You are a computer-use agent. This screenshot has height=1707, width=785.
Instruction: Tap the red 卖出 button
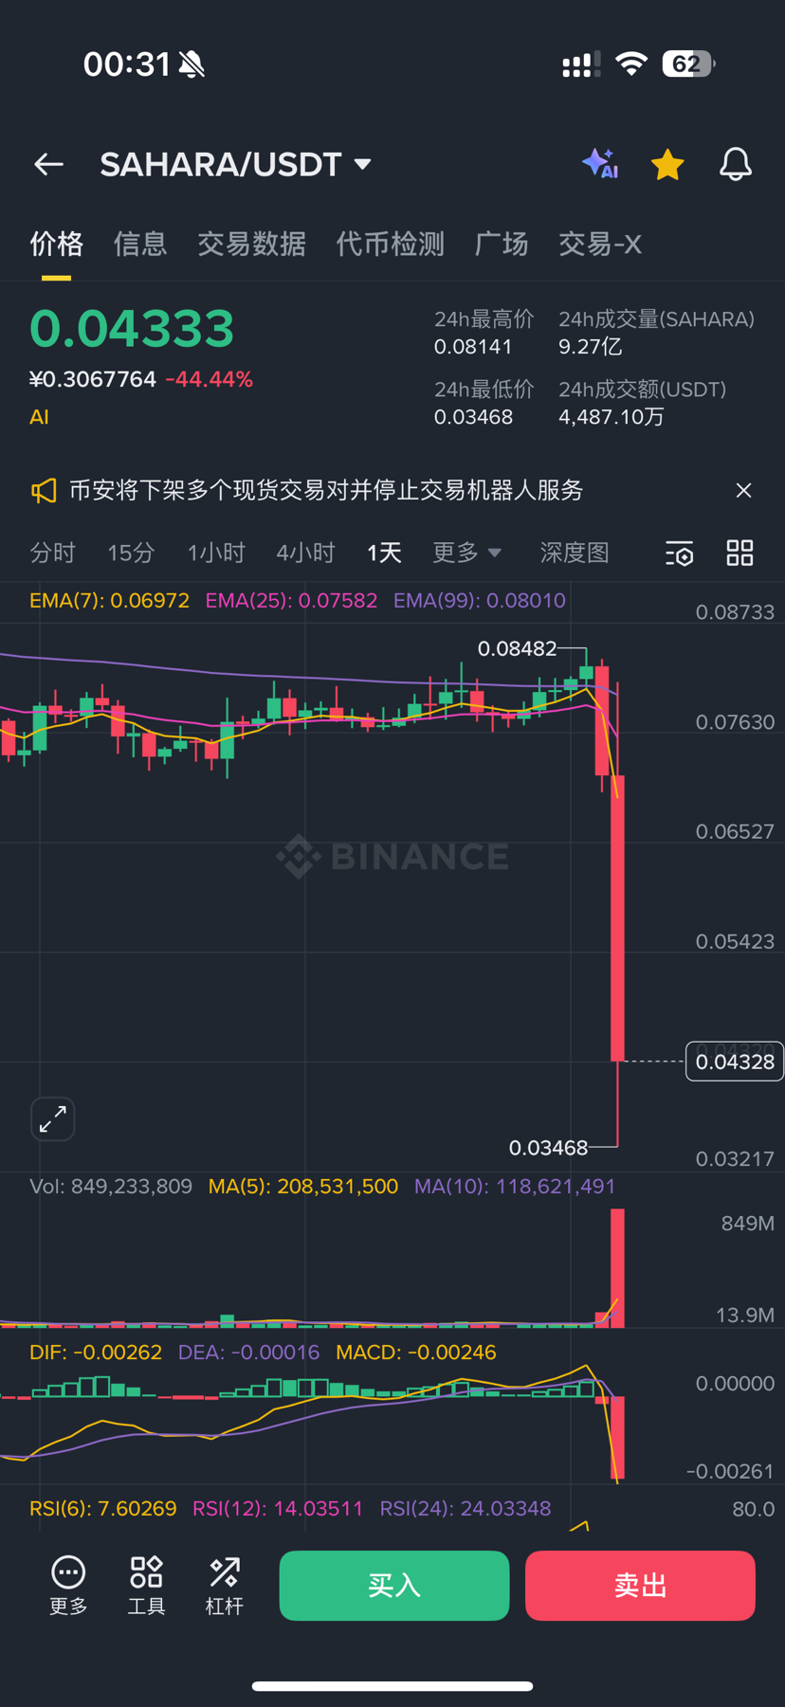point(640,1586)
